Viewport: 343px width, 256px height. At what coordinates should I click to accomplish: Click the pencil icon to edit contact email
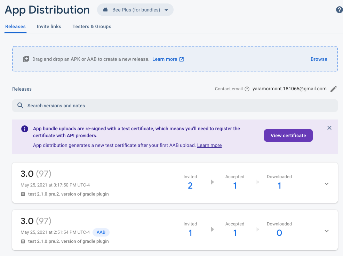[x=333, y=89]
